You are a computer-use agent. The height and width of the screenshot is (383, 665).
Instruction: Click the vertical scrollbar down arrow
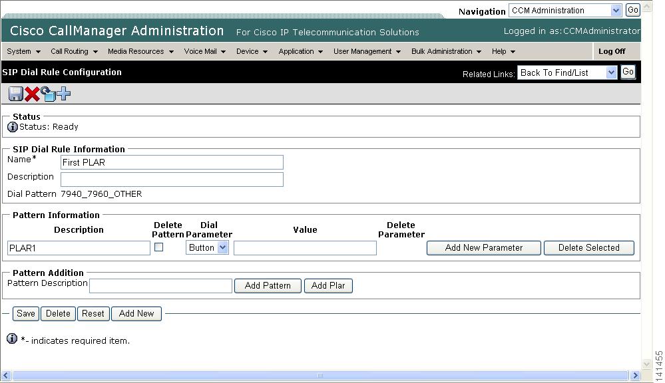coord(647,364)
